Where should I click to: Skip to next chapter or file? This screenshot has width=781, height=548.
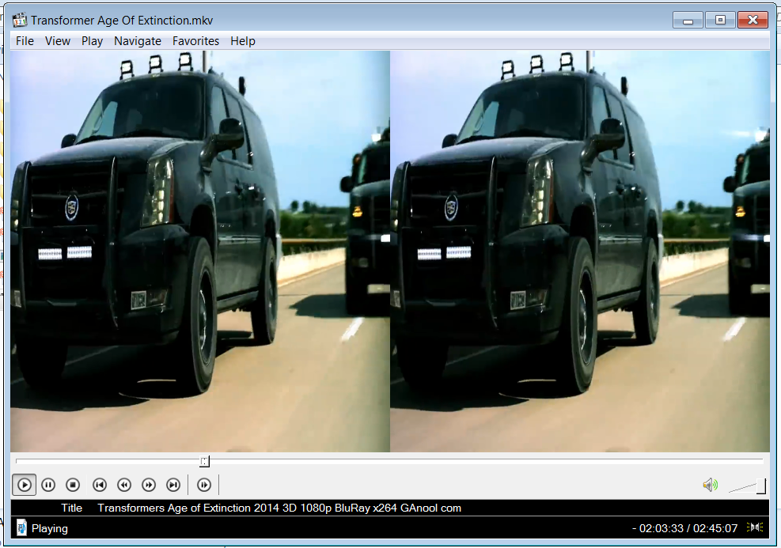point(173,485)
